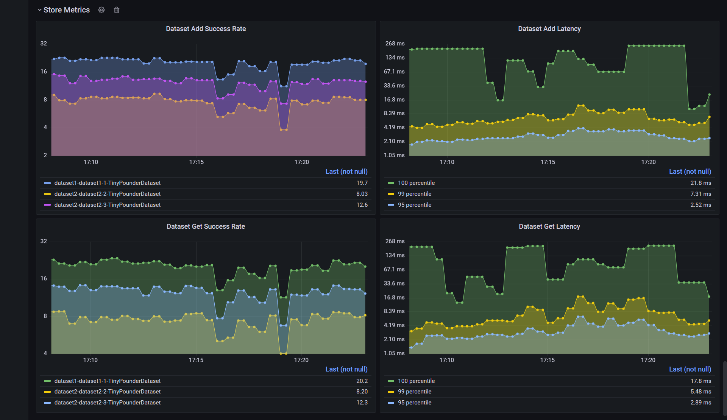Sort Get Latency legend by Last (not null)
This screenshot has width=727, height=420.
pos(690,369)
